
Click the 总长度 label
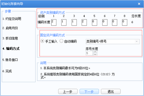pyautogui.click(x=136, y=16)
